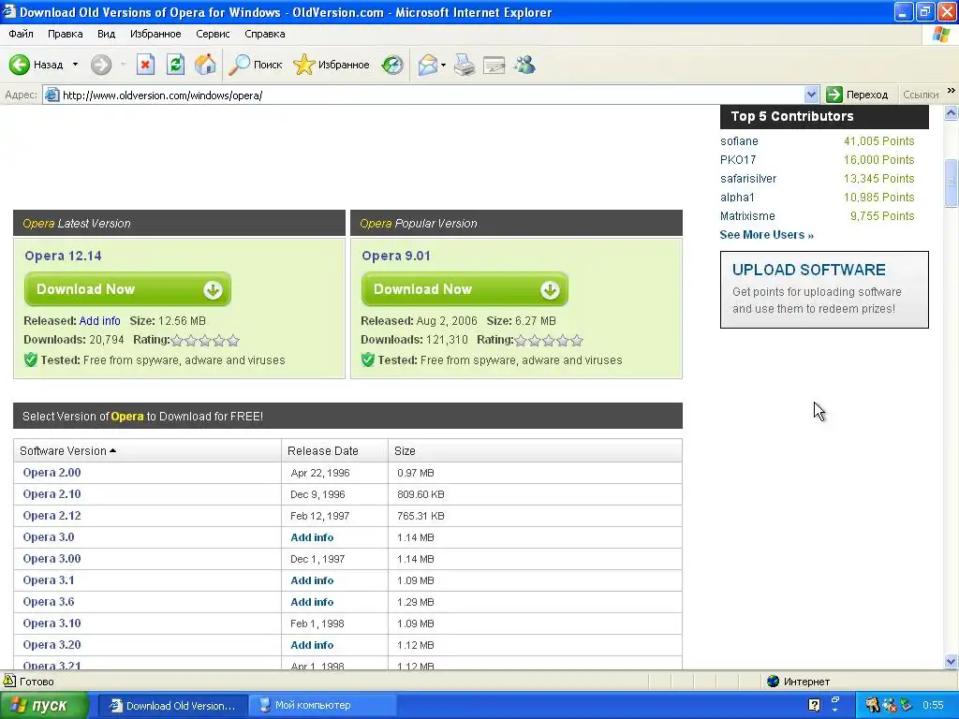Open Opera 3.1 version link
Screen dimensions: 959x719
coord(49,580)
